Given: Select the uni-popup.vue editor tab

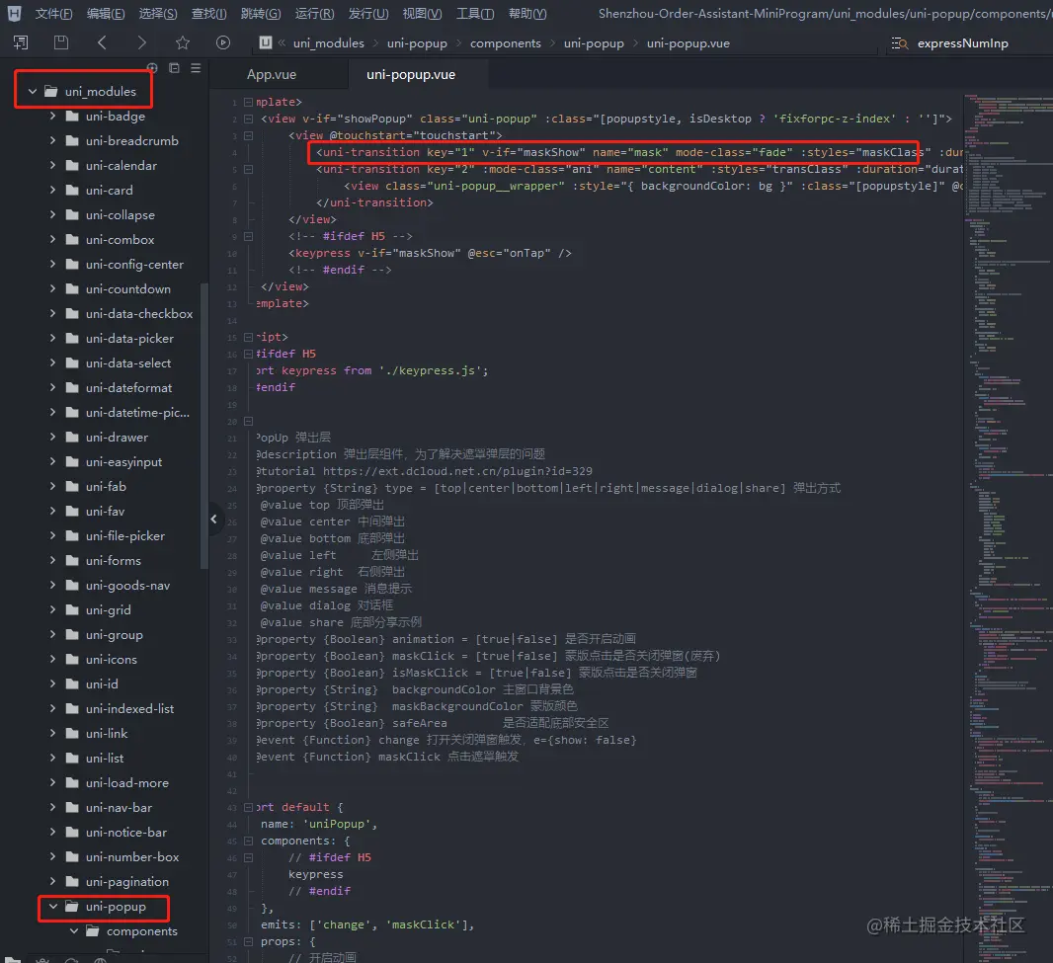Looking at the screenshot, I should [410, 74].
